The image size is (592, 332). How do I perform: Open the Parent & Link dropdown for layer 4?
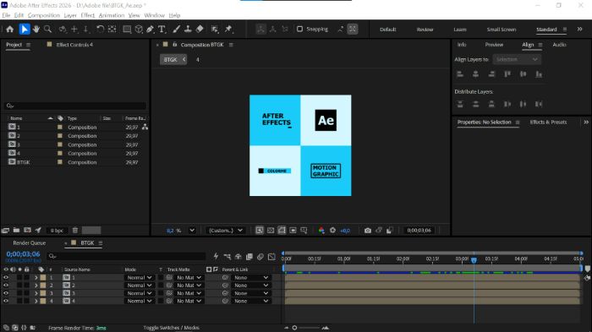click(x=250, y=301)
